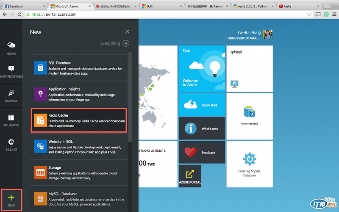Click the Everything link text

click(x=110, y=43)
